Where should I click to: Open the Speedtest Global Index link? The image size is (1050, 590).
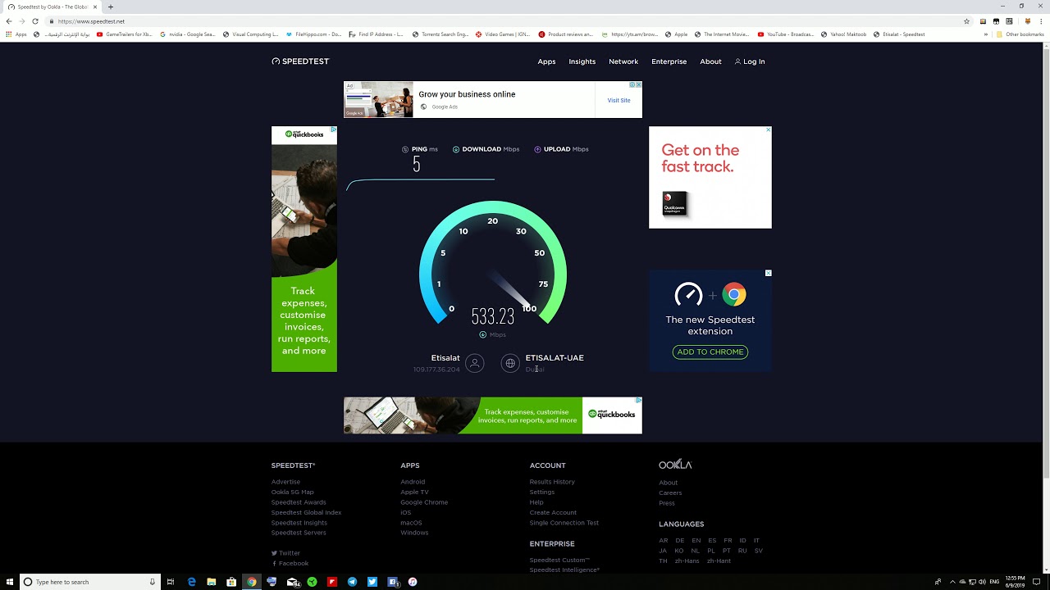pyautogui.click(x=306, y=512)
